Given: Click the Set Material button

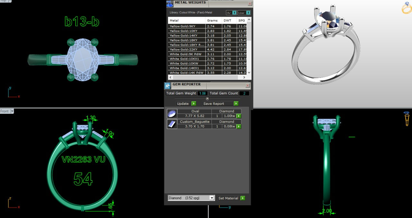Looking at the screenshot, I should pyautogui.click(x=229, y=198).
